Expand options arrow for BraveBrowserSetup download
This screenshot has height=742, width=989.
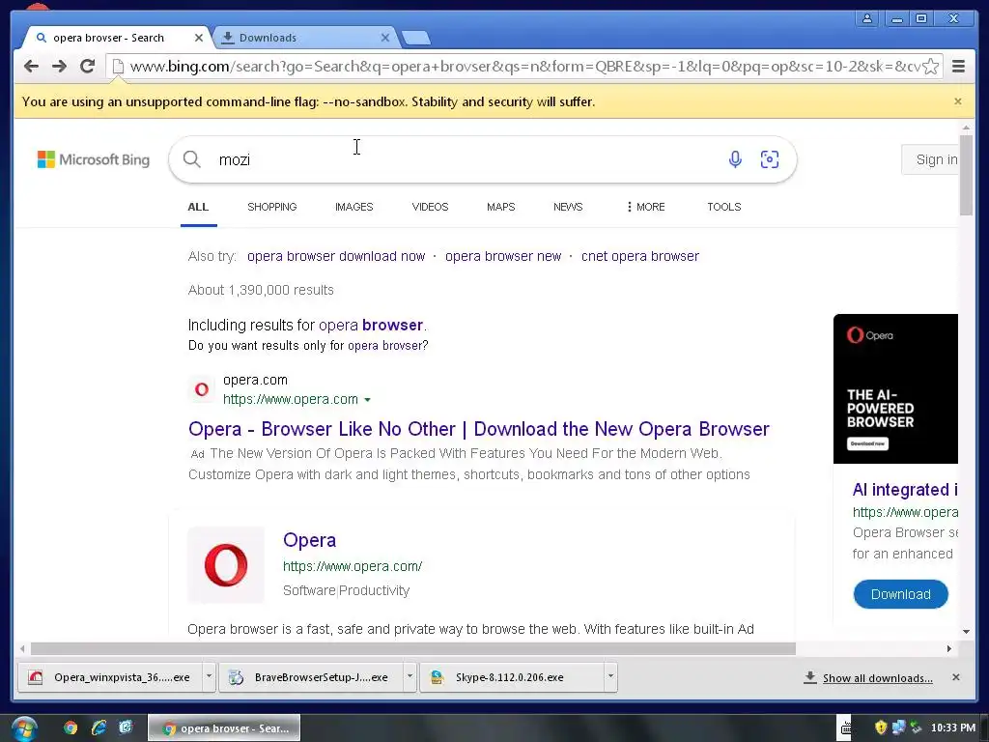coord(410,677)
